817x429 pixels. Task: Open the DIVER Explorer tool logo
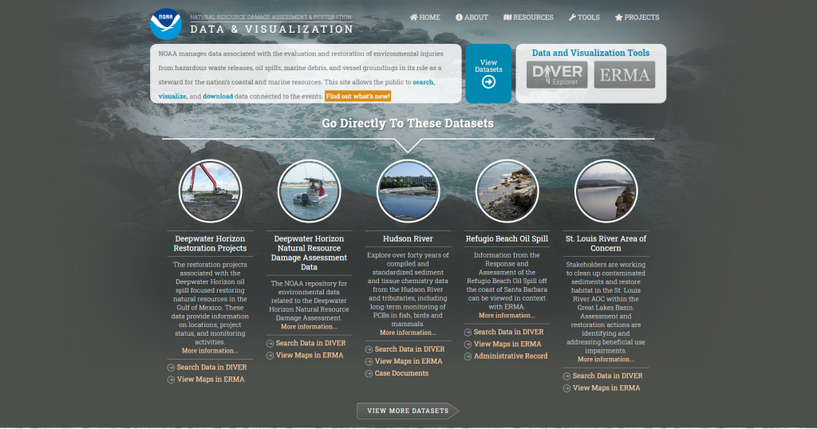point(557,74)
